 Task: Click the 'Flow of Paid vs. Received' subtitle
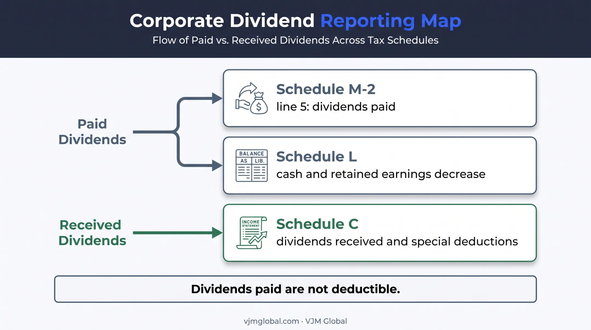(x=296, y=40)
